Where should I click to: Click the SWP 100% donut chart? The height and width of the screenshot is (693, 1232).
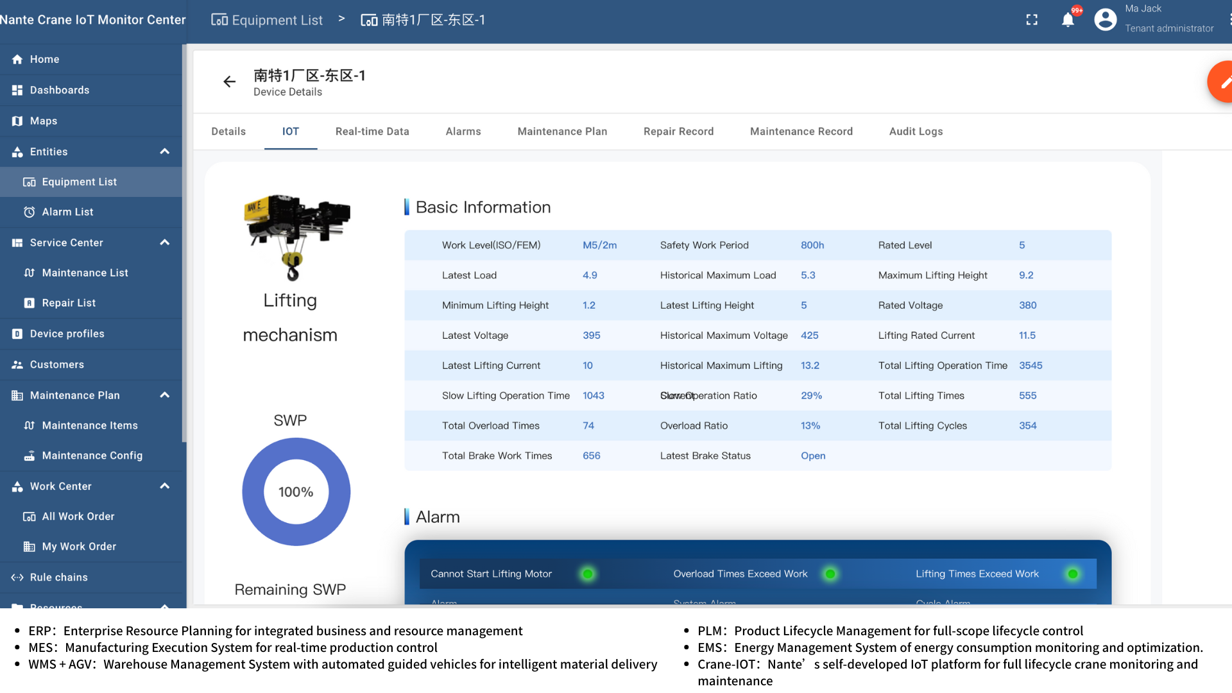[296, 492]
